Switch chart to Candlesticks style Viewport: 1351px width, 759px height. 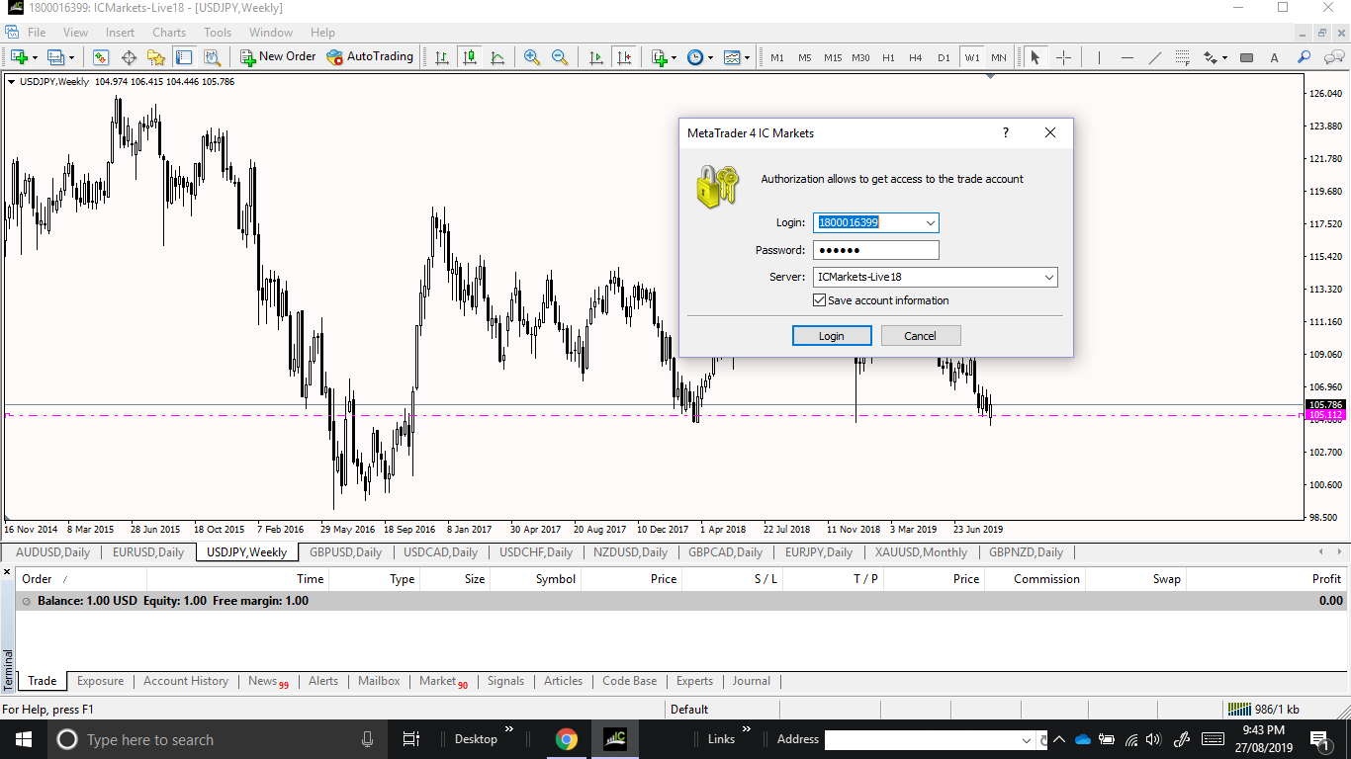click(x=470, y=57)
